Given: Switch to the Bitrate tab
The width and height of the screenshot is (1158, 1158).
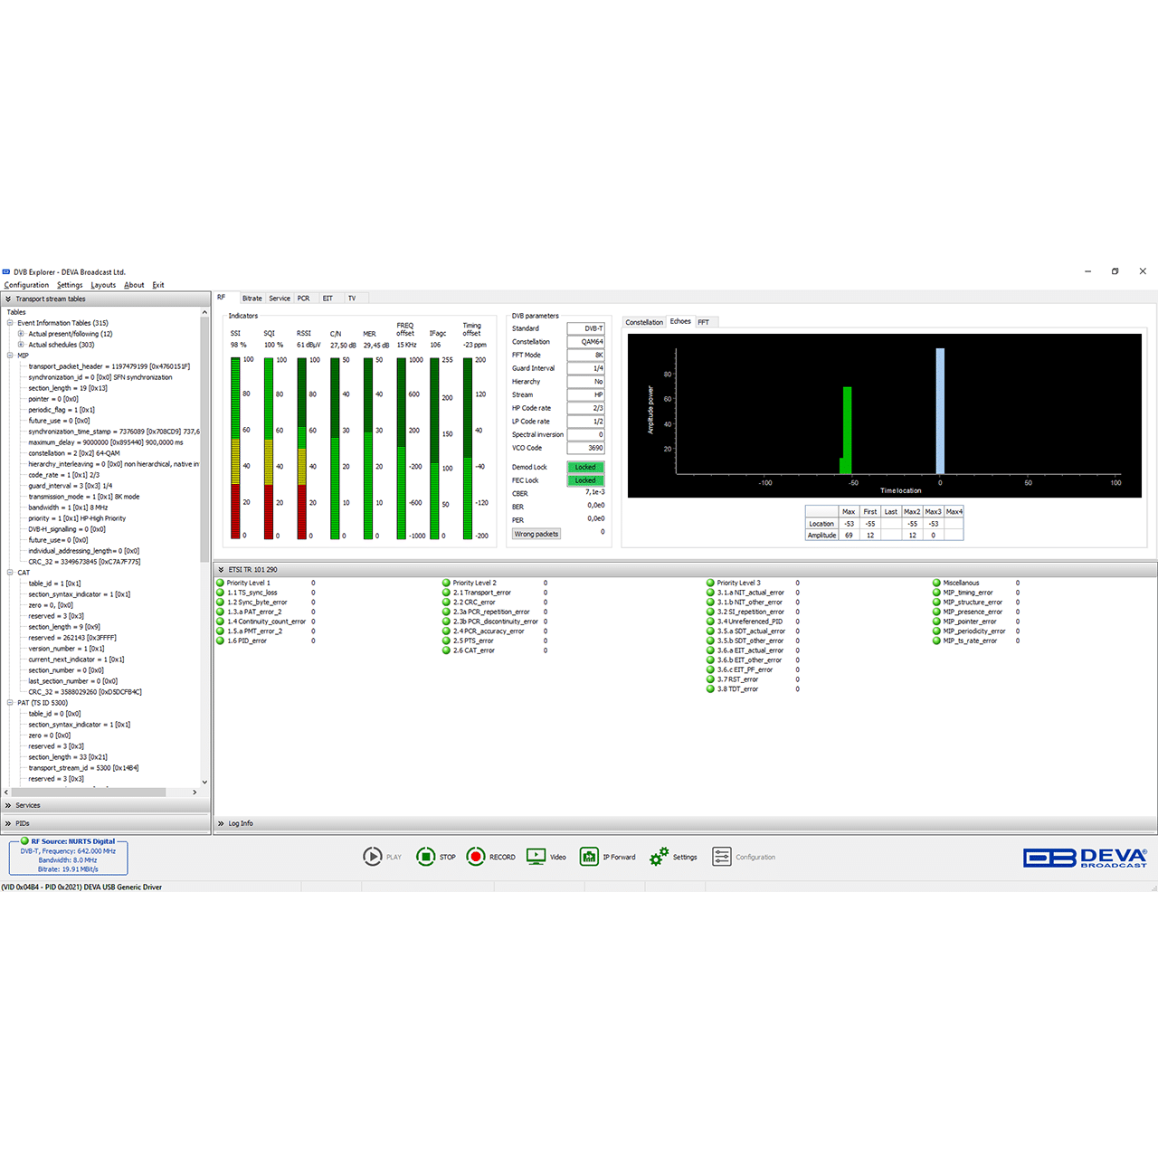Looking at the screenshot, I should point(252,299).
